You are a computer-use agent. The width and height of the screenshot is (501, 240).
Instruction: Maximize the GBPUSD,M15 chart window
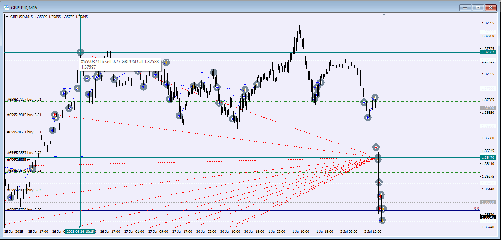[x=478, y=7]
